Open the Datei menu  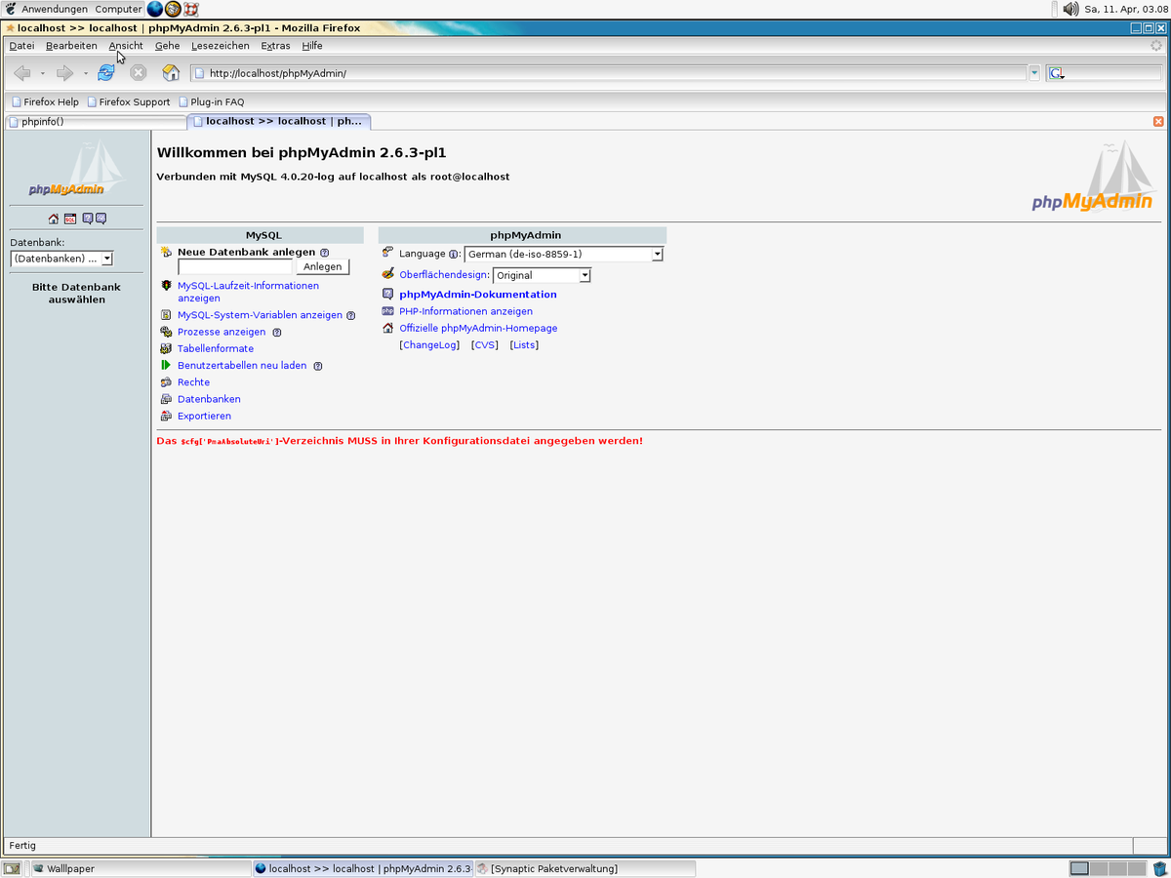(x=21, y=46)
